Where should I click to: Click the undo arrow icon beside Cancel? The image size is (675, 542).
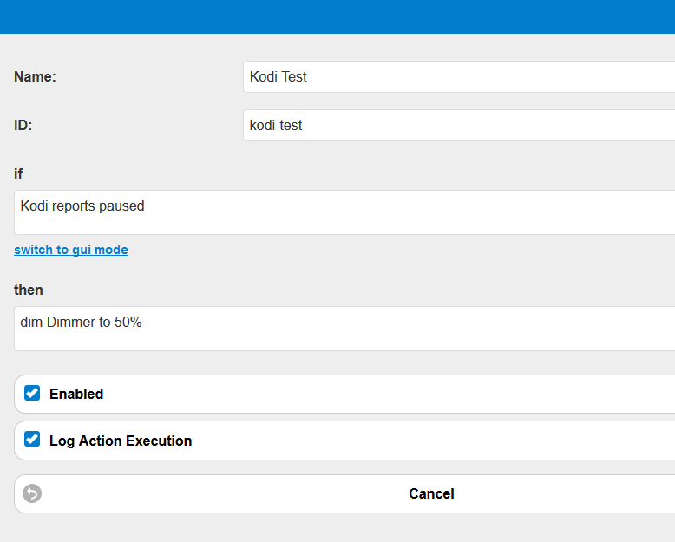(32, 493)
